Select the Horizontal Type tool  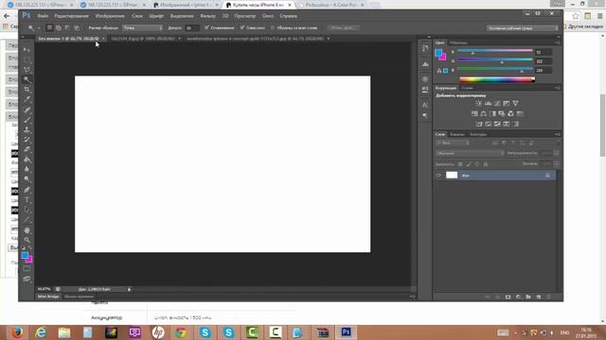27,199
